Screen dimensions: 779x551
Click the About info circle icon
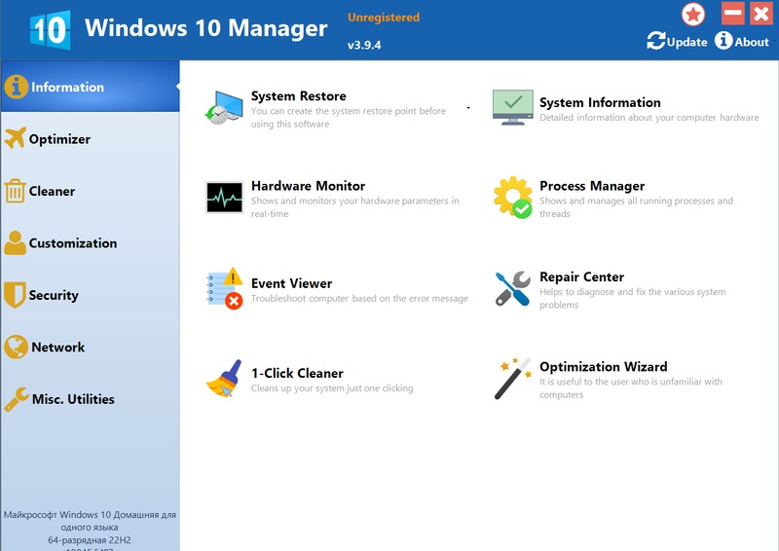coord(723,41)
